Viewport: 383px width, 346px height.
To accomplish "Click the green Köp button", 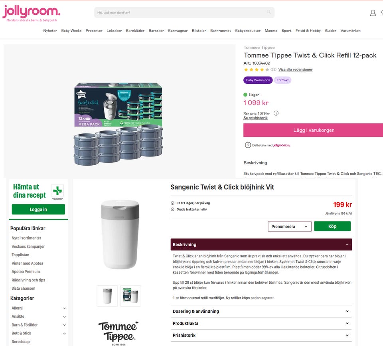I will (332, 226).
